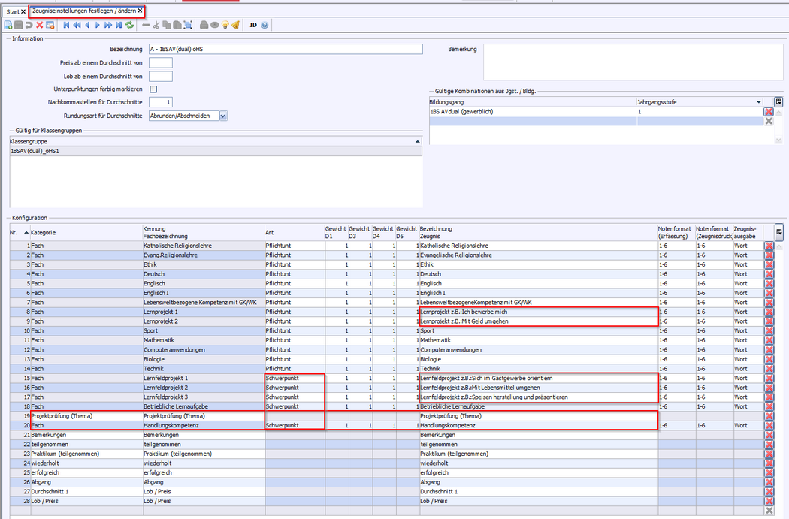Click the Bezeichnung input field
789x519 pixels.
pyautogui.click(x=286, y=49)
